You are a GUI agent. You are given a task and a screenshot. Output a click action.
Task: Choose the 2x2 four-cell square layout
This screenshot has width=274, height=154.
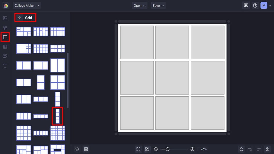tap(57, 82)
